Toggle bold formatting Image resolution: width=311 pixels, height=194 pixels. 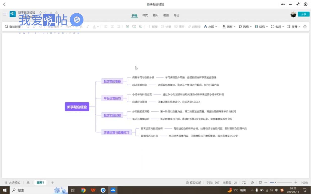tap(81, 27)
